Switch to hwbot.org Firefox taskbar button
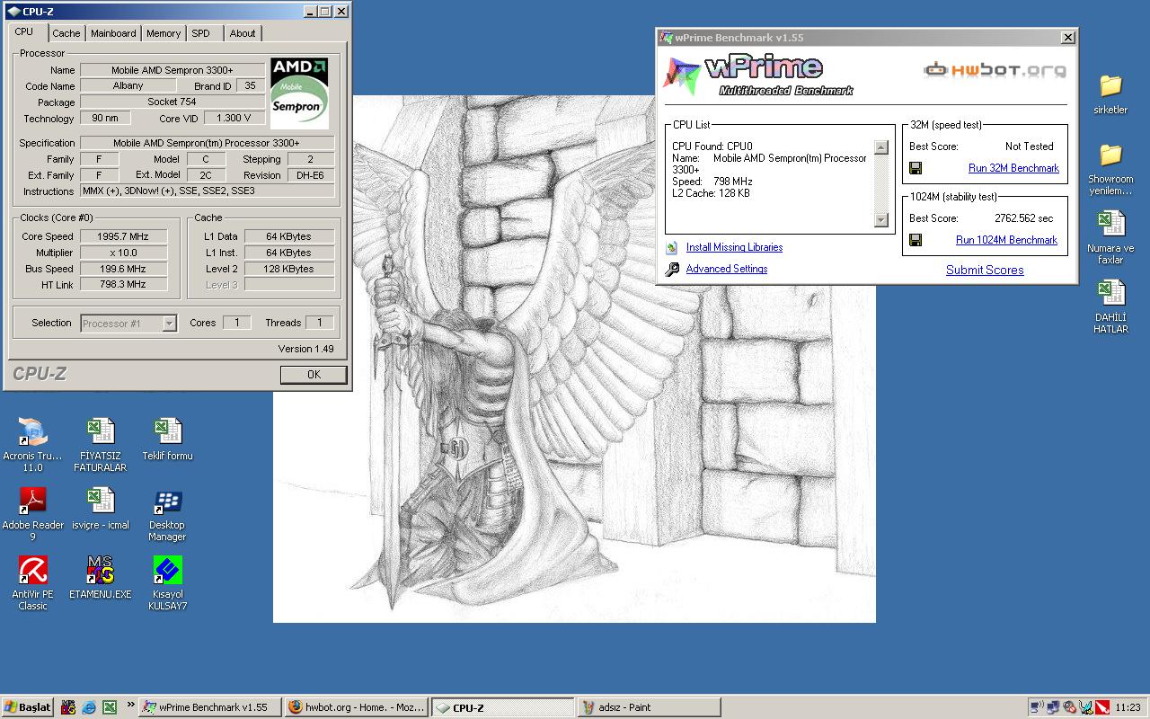 pyautogui.click(x=356, y=707)
